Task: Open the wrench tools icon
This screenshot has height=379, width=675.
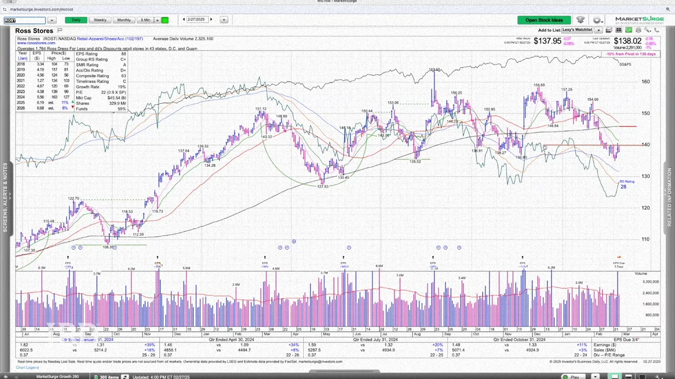Action: pos(647,30)
